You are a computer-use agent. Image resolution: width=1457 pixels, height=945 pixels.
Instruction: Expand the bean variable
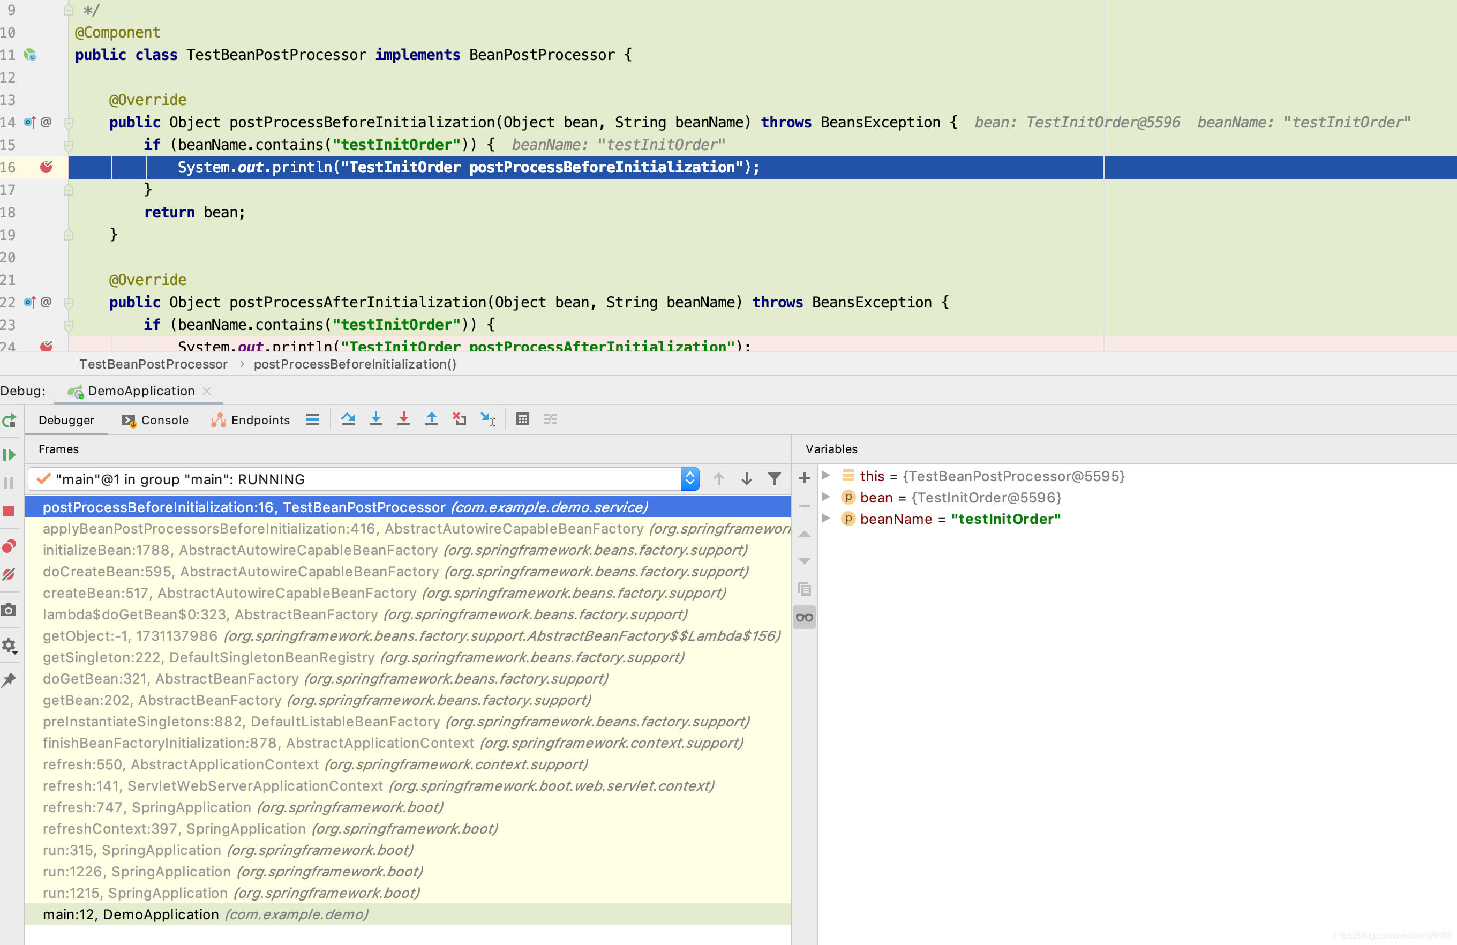pos(827,497)
